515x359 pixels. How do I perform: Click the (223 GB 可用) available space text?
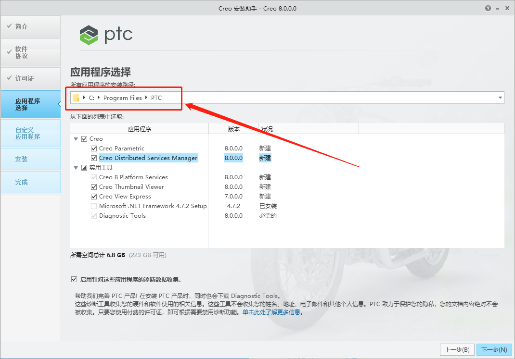[x=147, y=255]
